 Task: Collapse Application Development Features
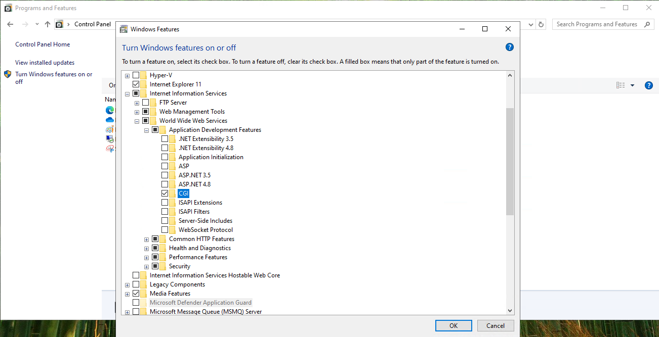coord(146,130)
